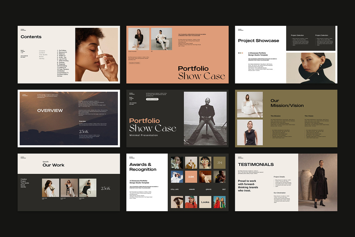Select the Contents heading
This screenshot has height=237, width=355.
coord(31,37)
